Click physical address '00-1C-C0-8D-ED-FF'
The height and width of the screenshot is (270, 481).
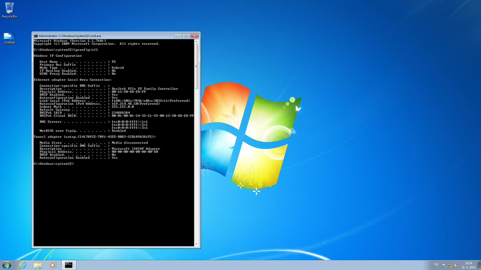[x=129, y=92]
